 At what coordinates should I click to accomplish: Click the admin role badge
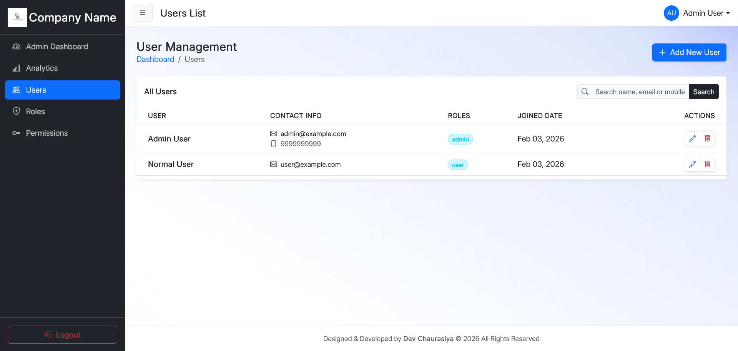pyautogui.click(x=460, y=139)
